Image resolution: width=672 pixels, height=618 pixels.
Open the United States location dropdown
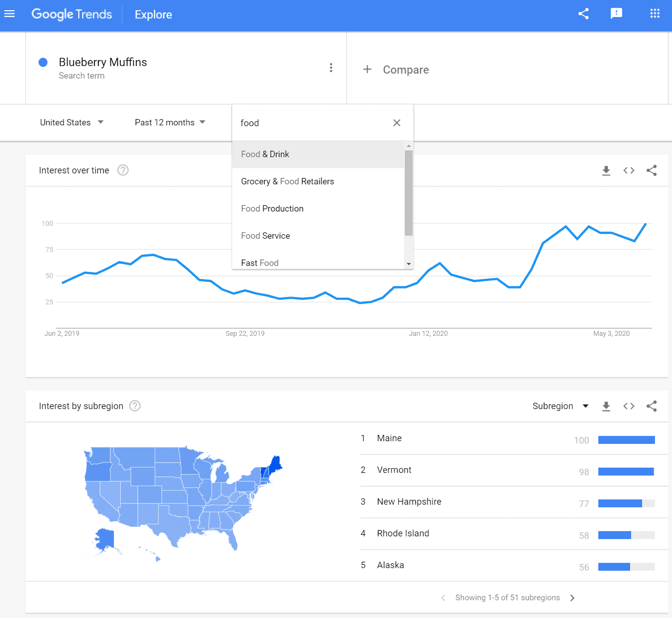[x=71, y=122]
